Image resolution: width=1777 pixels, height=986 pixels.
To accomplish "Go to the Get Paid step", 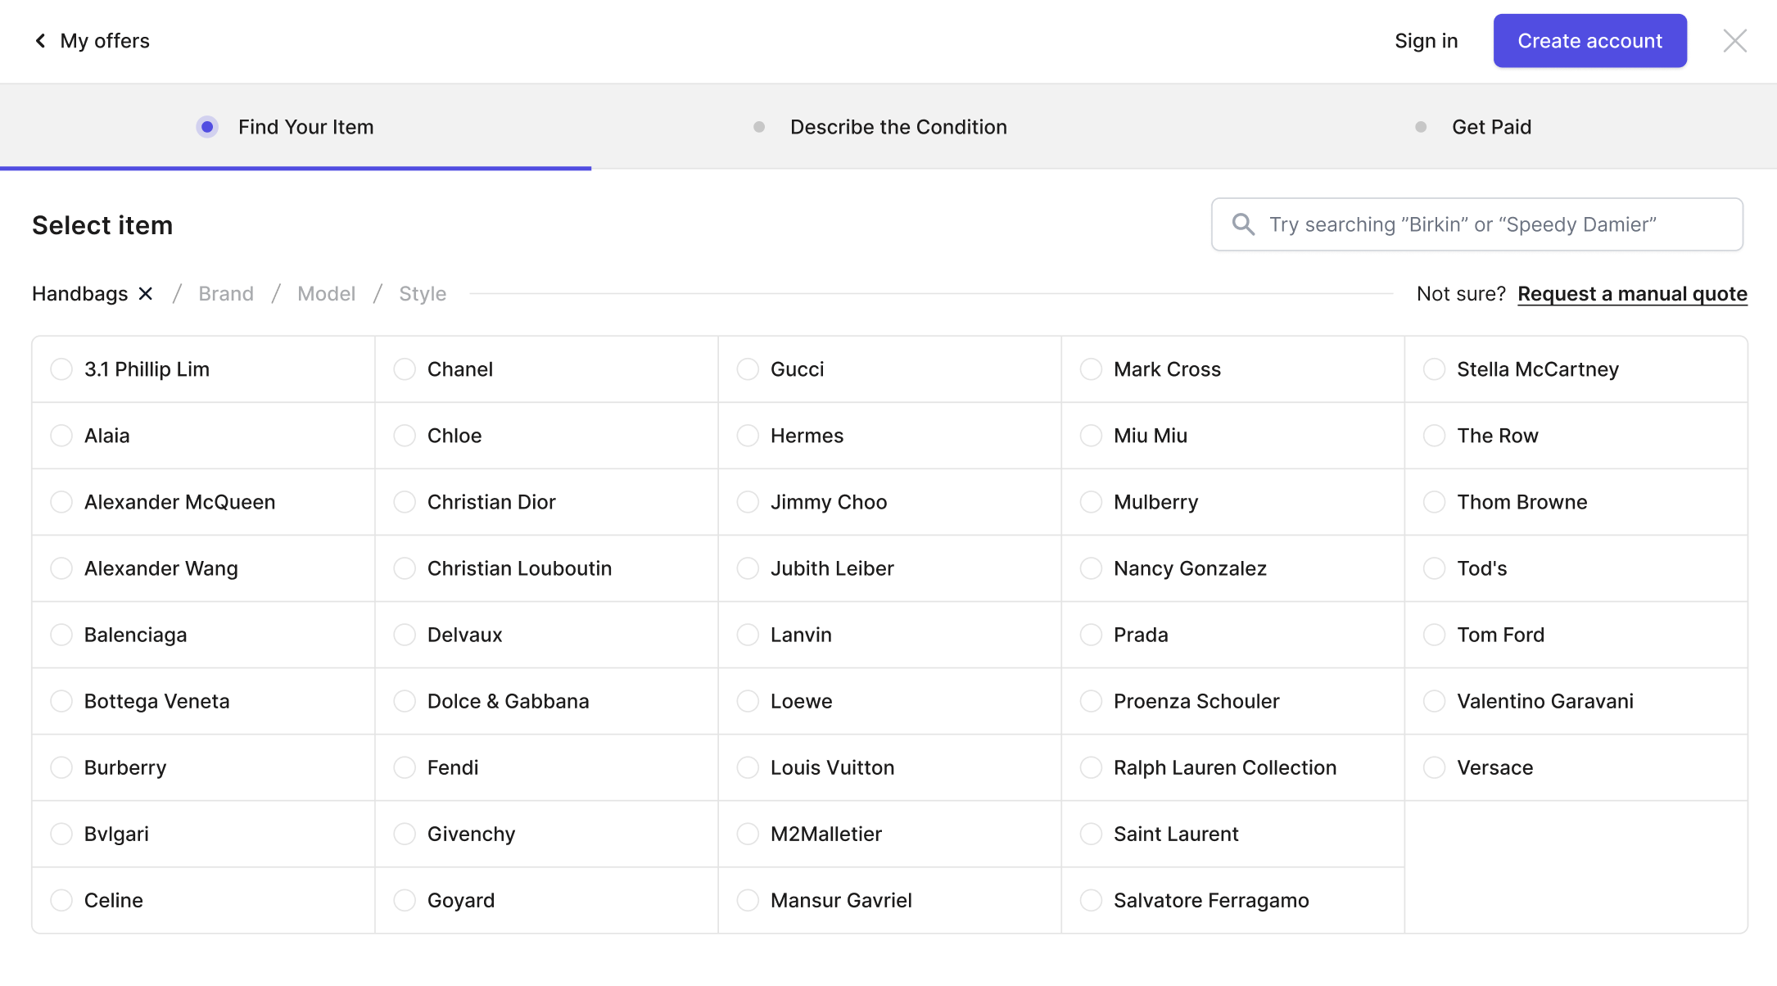I will [x=1491, y=127].
